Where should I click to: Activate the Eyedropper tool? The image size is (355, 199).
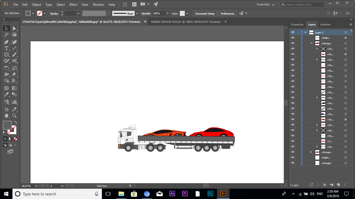point(6,95)
